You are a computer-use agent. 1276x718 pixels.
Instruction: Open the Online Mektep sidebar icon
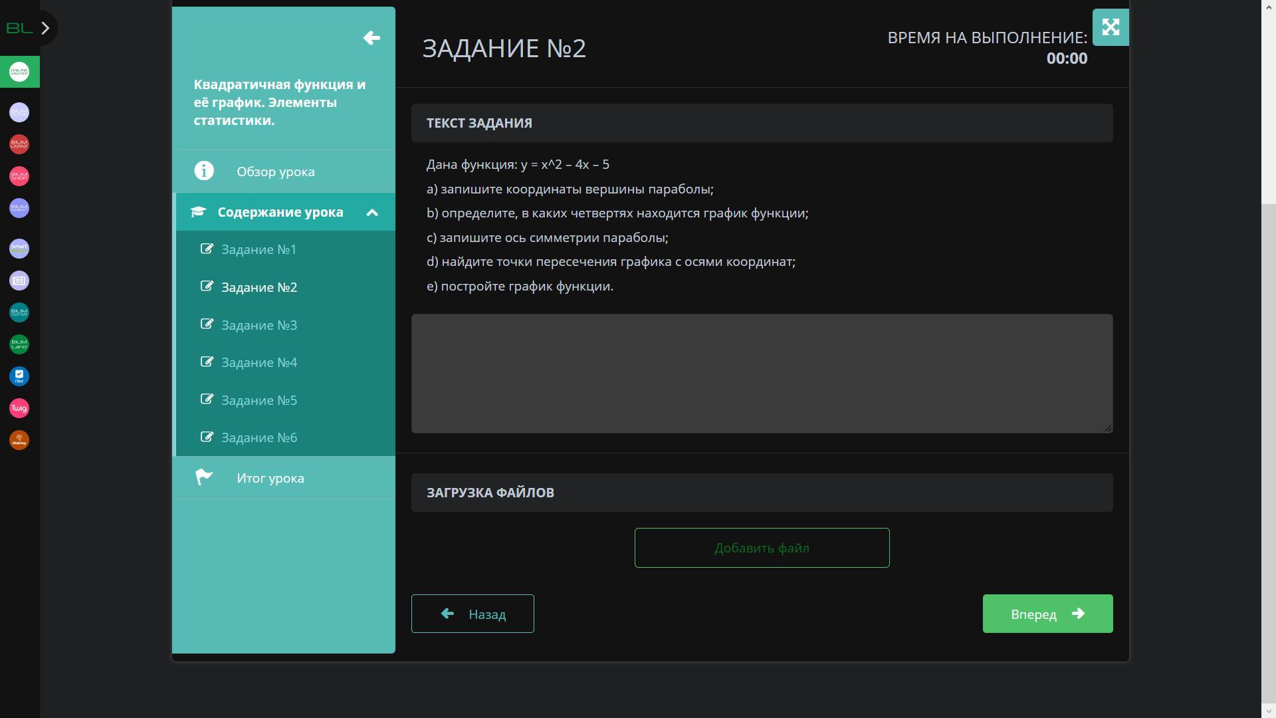pyautogui.click(x=19, y=72)
